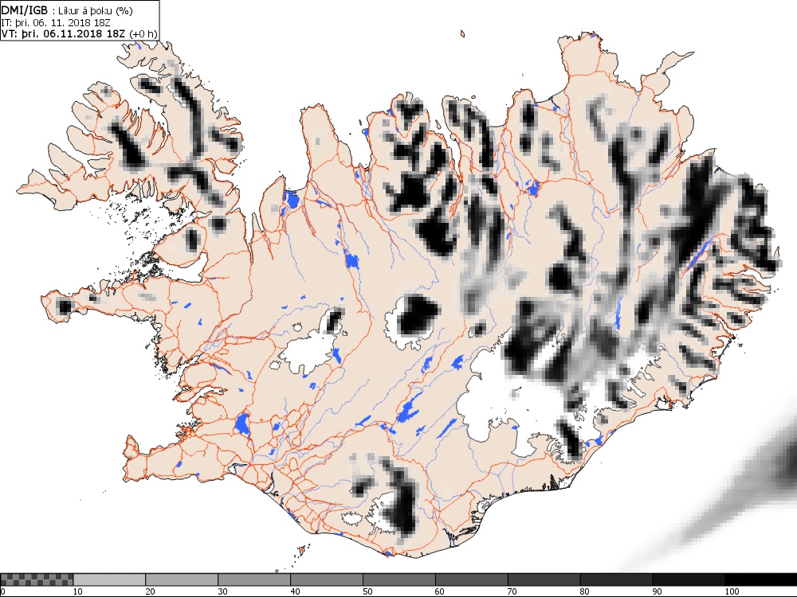Pick the 20–30 percent gray legend swatch
Image resolution: width=797 pixels, height=597 pixels.
click(182, 579)
